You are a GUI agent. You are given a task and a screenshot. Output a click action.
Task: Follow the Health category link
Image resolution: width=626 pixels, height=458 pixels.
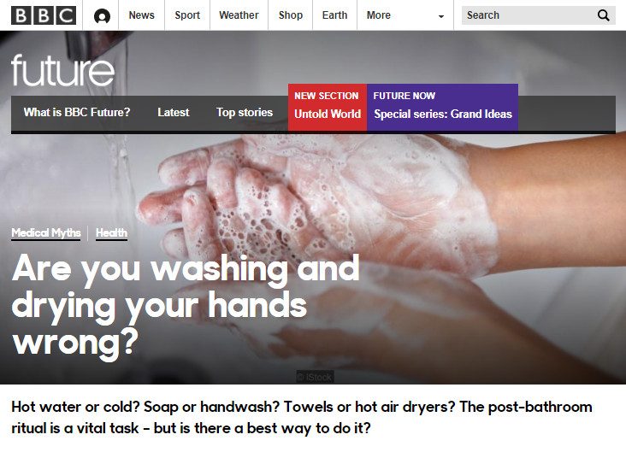pyautogui.click(x=111, y=233)
